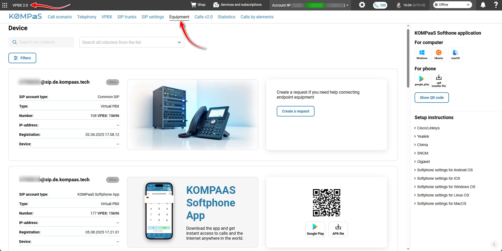Click the second SIP account address

tap(54, 180)
